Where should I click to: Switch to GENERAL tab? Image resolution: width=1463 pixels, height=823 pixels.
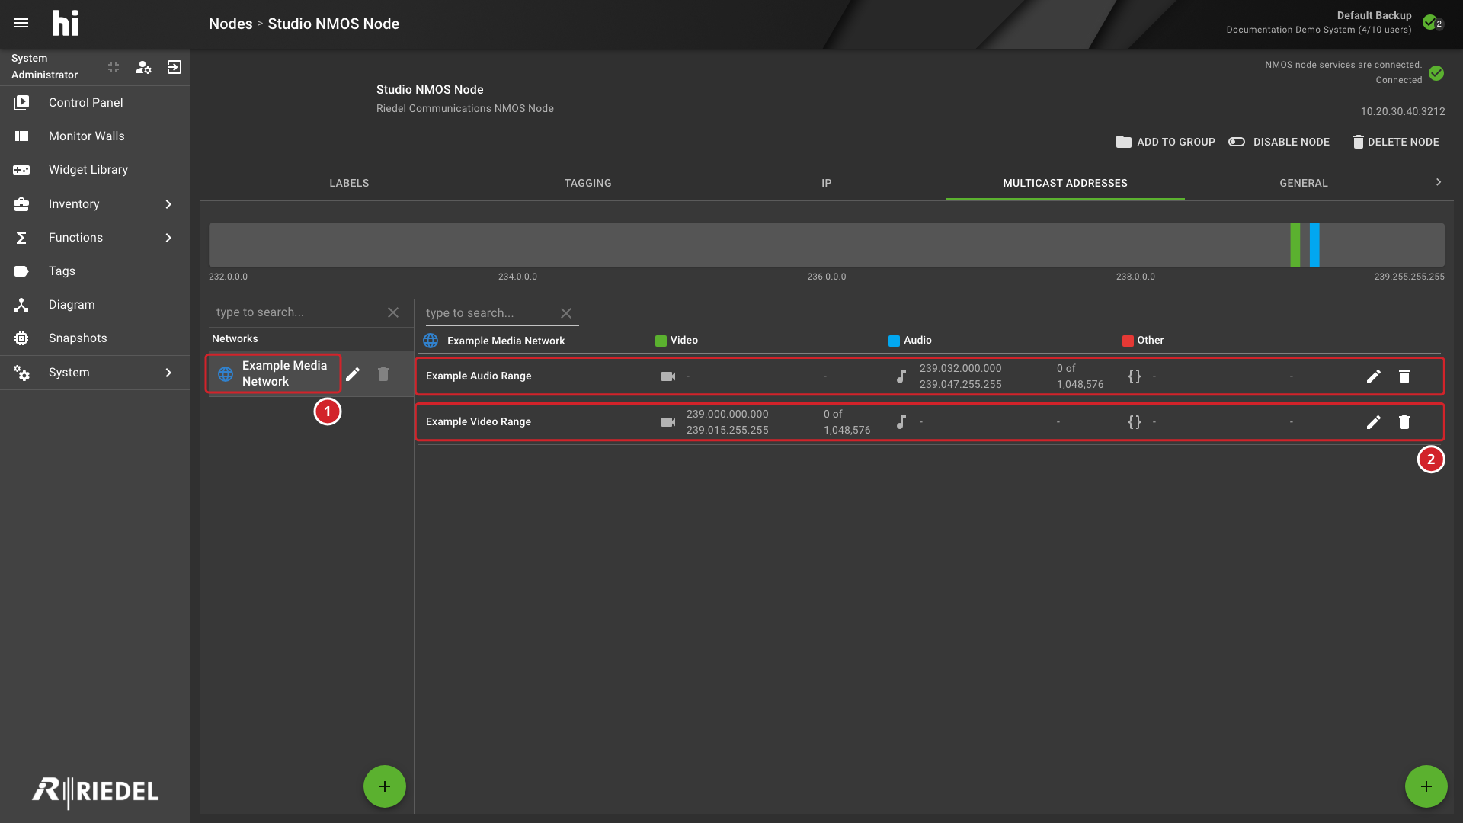1303,183
